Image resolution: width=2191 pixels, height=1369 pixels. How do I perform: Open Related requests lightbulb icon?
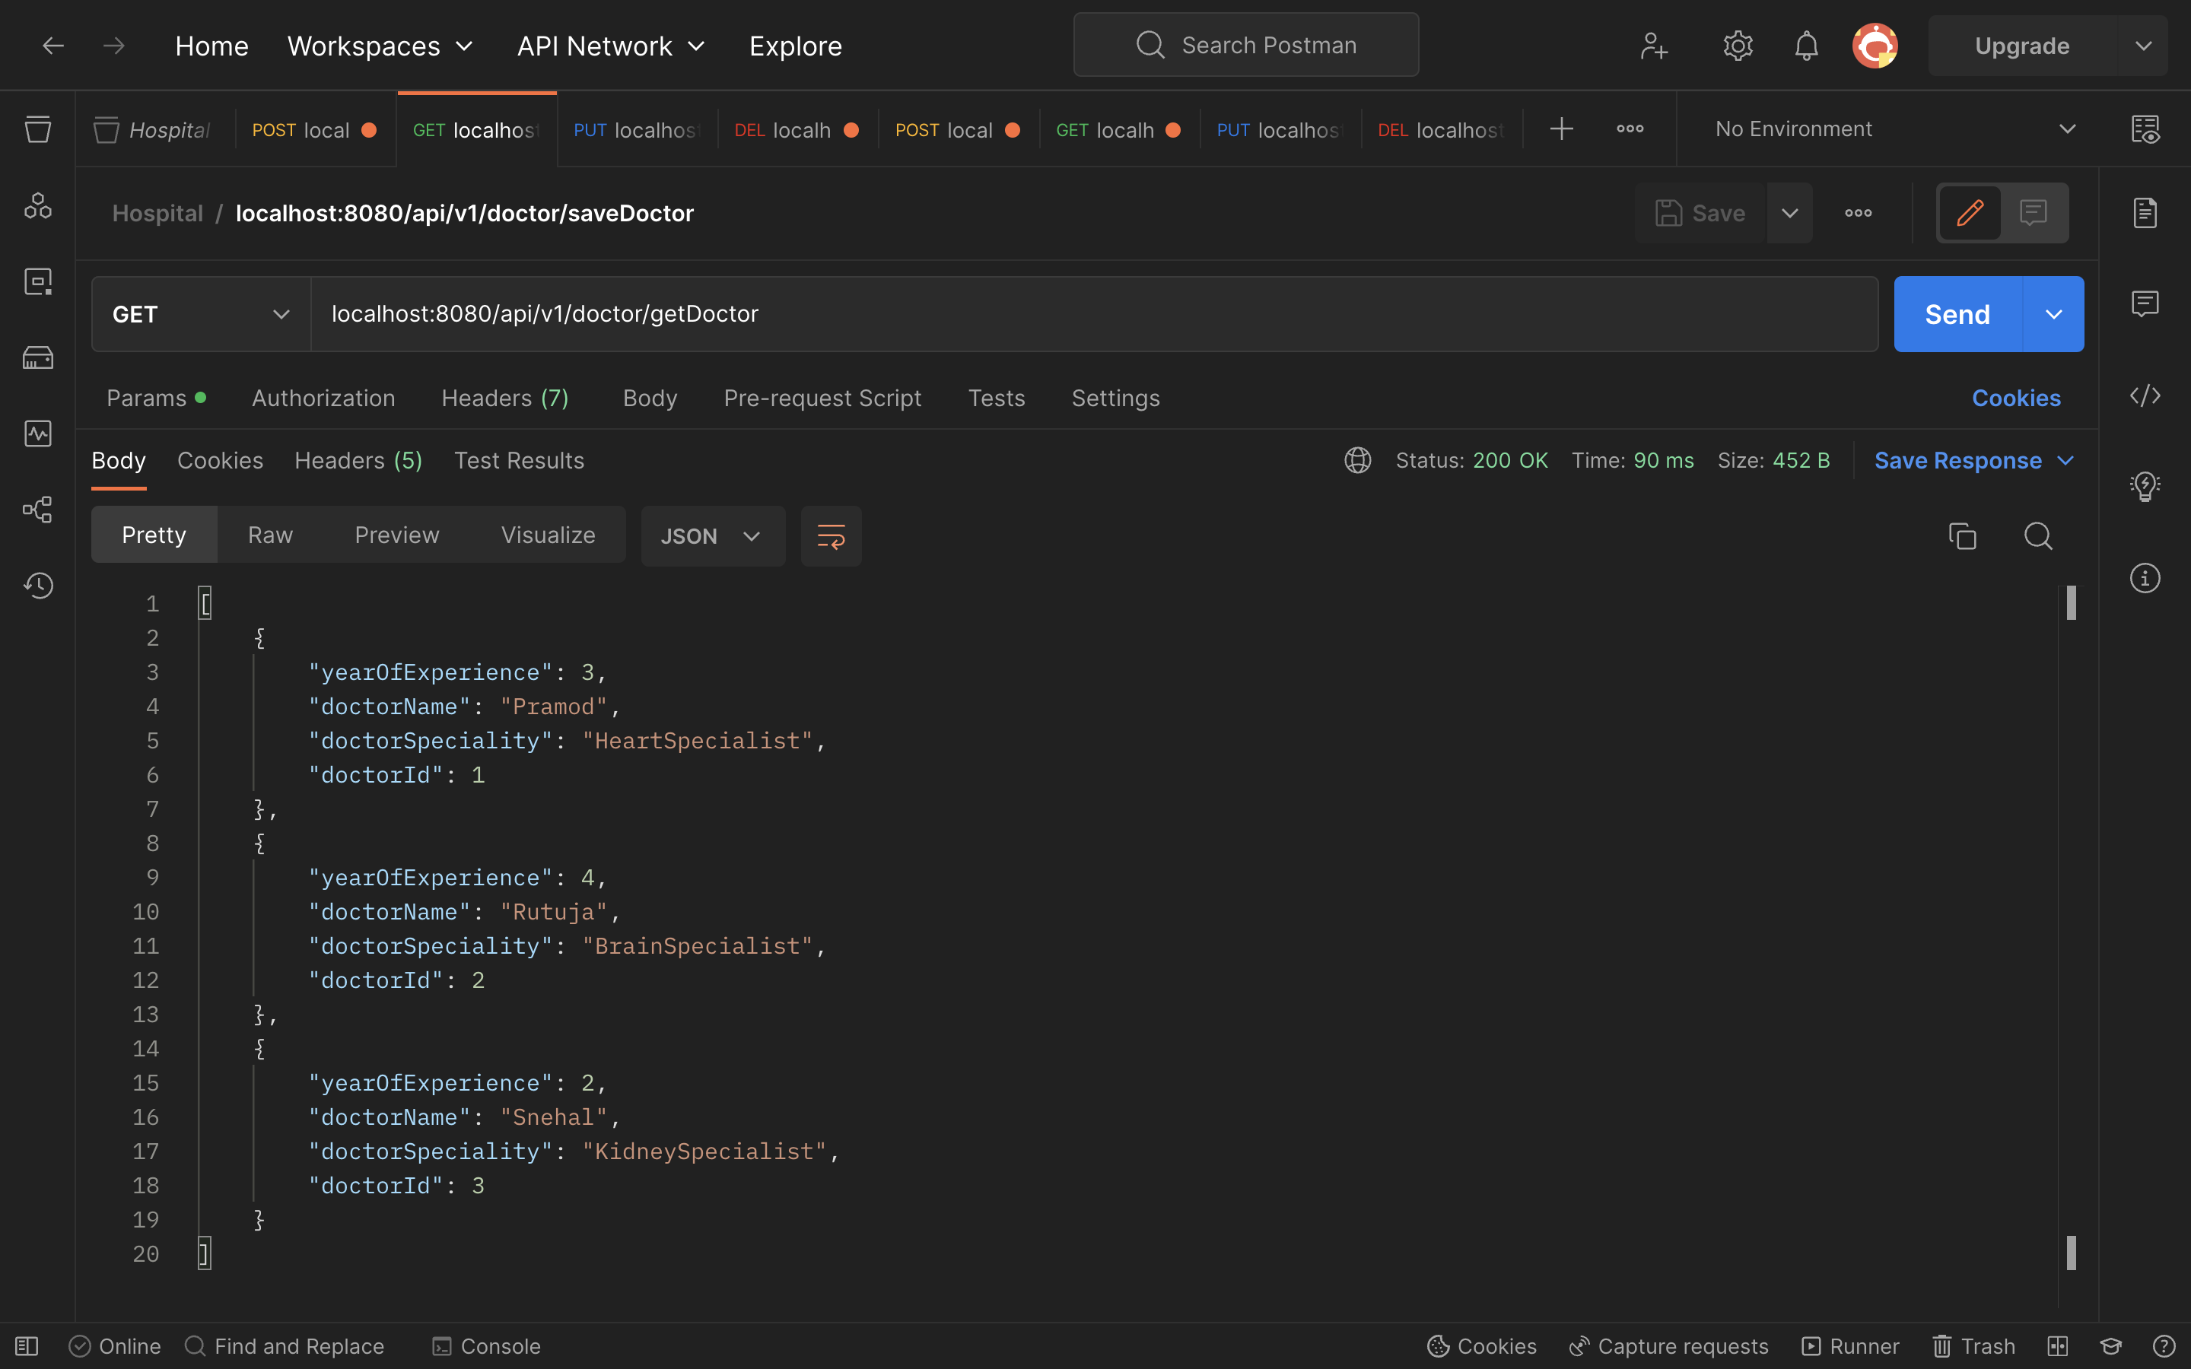[2145, 486]
